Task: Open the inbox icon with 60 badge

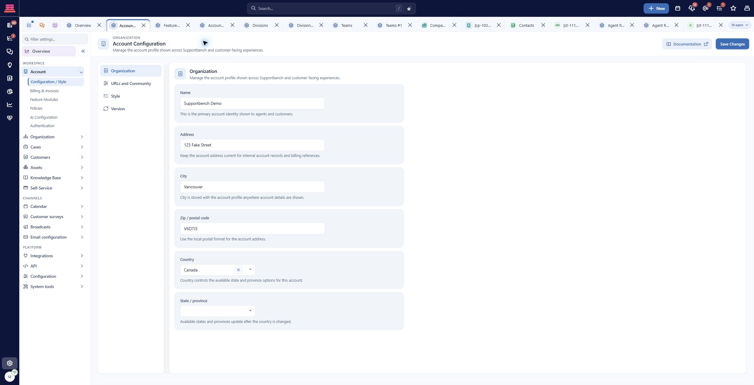Action: 10,25
